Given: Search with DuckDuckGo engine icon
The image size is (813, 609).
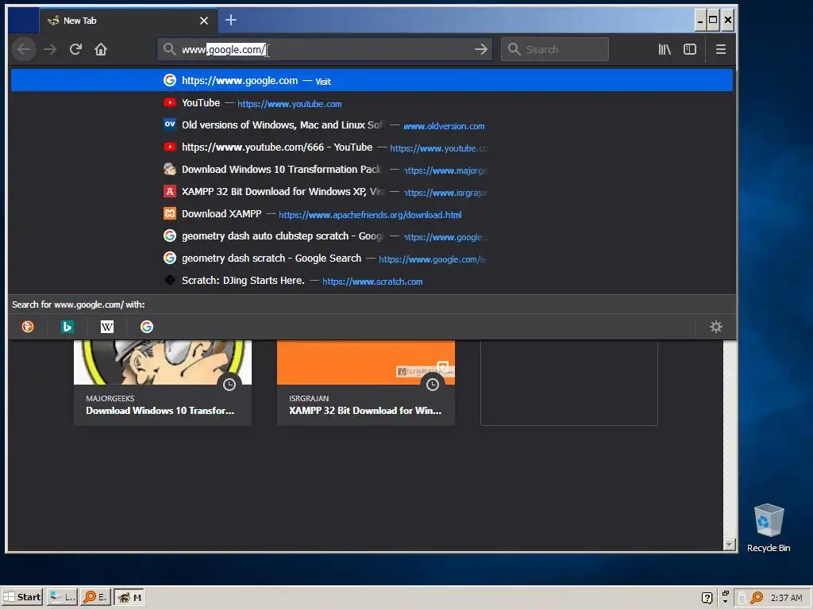Looking at the screenshot, I should coord(28,327).
